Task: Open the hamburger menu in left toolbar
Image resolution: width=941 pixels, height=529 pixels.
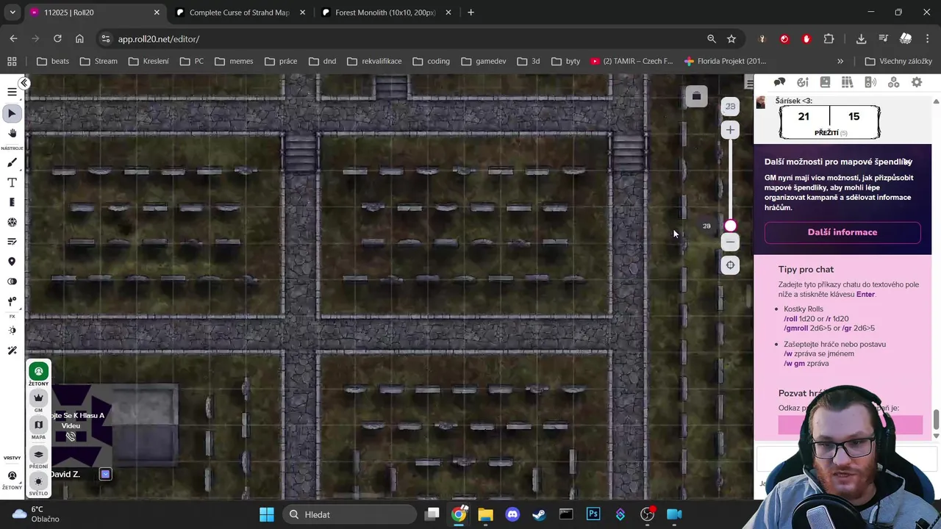Action: [12, 92]
